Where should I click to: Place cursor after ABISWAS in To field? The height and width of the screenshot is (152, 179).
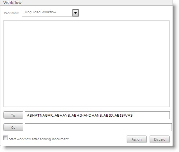[133, 115]
